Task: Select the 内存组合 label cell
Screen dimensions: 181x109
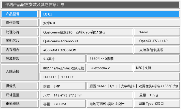Action: tap(20, 50)
